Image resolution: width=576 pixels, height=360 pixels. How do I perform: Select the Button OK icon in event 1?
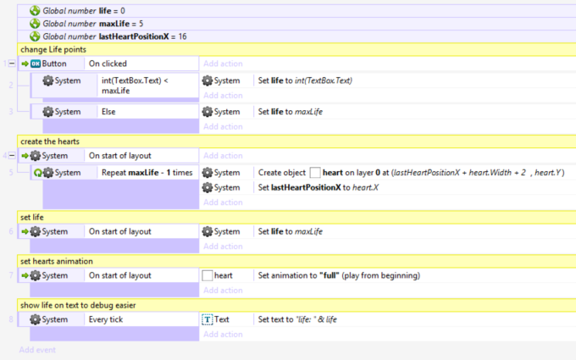pos(36,64)
